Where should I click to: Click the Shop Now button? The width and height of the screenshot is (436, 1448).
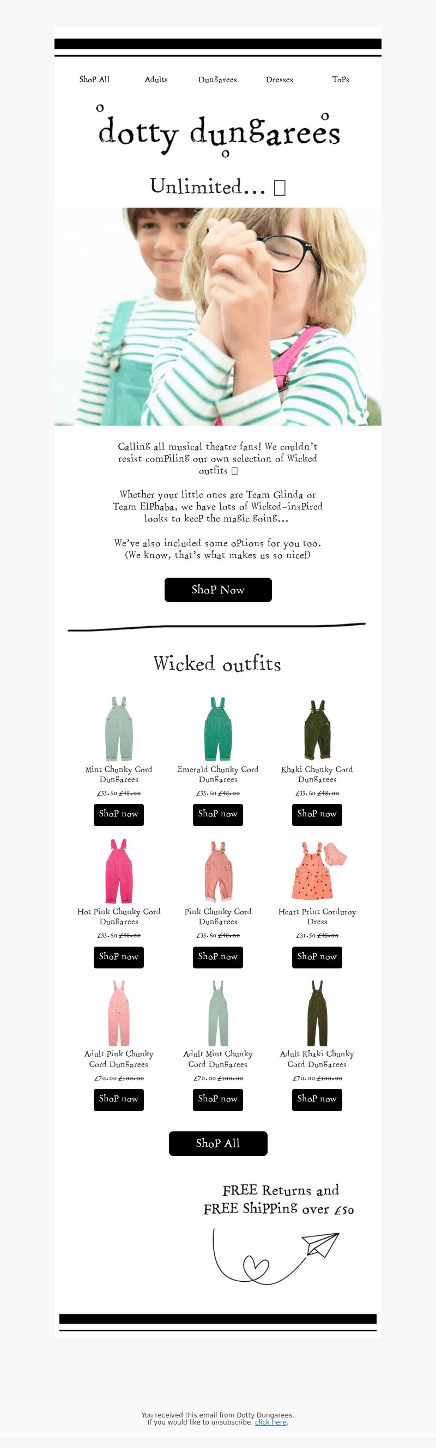tap(218, 590)
